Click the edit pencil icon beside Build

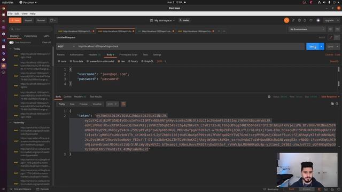tap(331, 37)
